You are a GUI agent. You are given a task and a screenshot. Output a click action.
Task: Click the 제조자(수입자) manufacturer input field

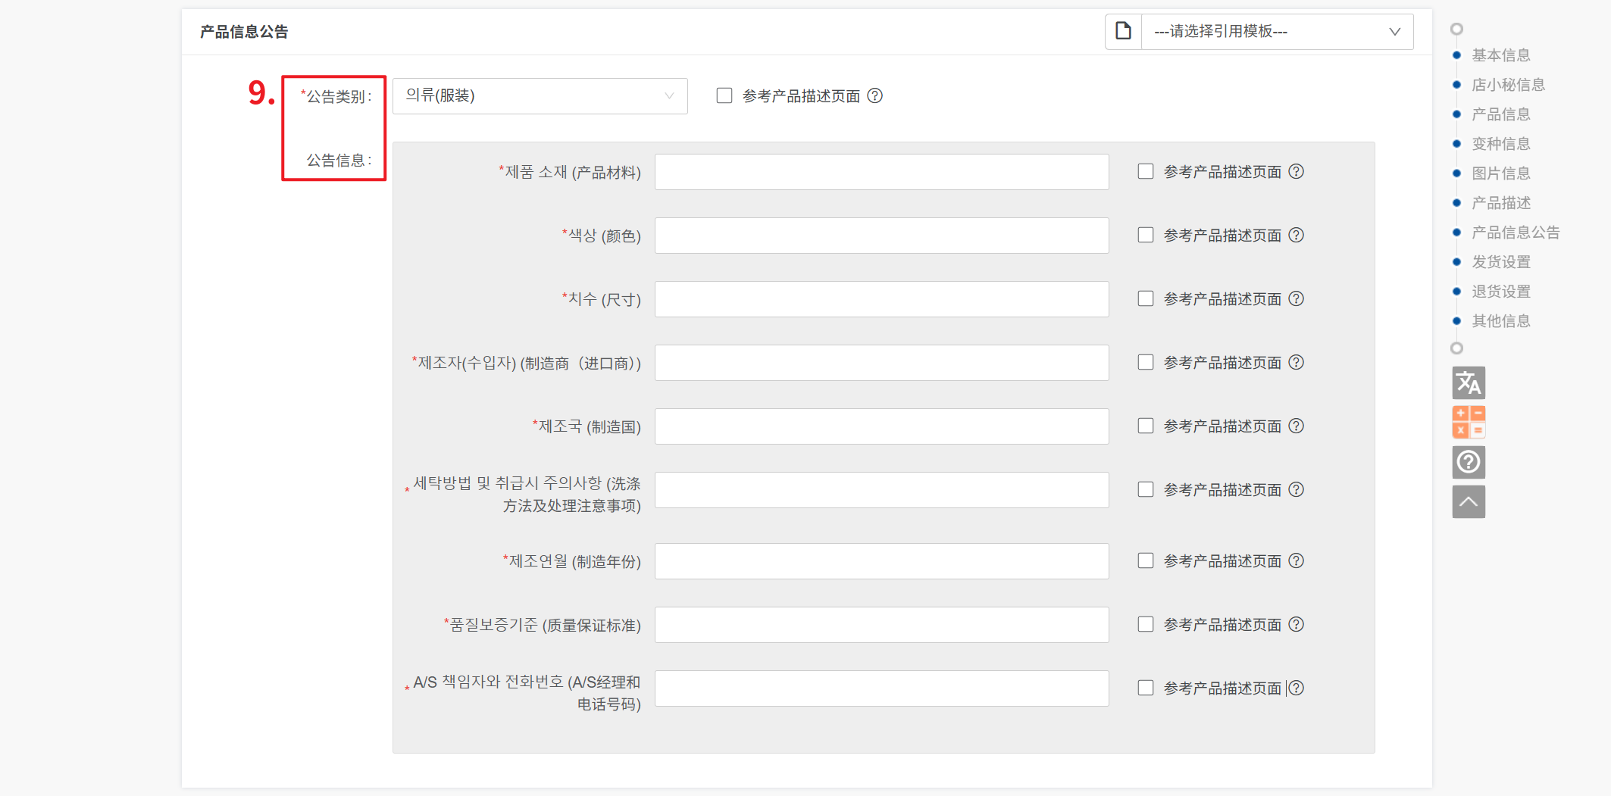point(881,363)
